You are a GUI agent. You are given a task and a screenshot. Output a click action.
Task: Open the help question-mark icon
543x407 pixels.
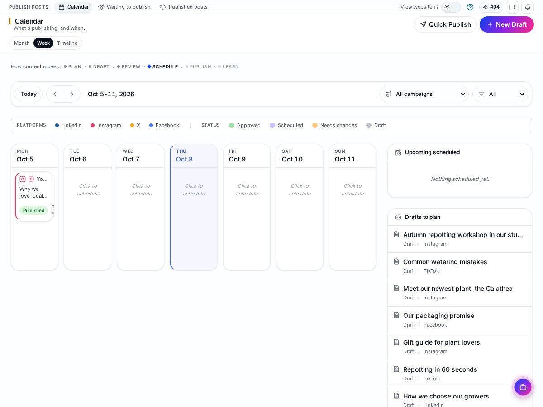[470, 7]
